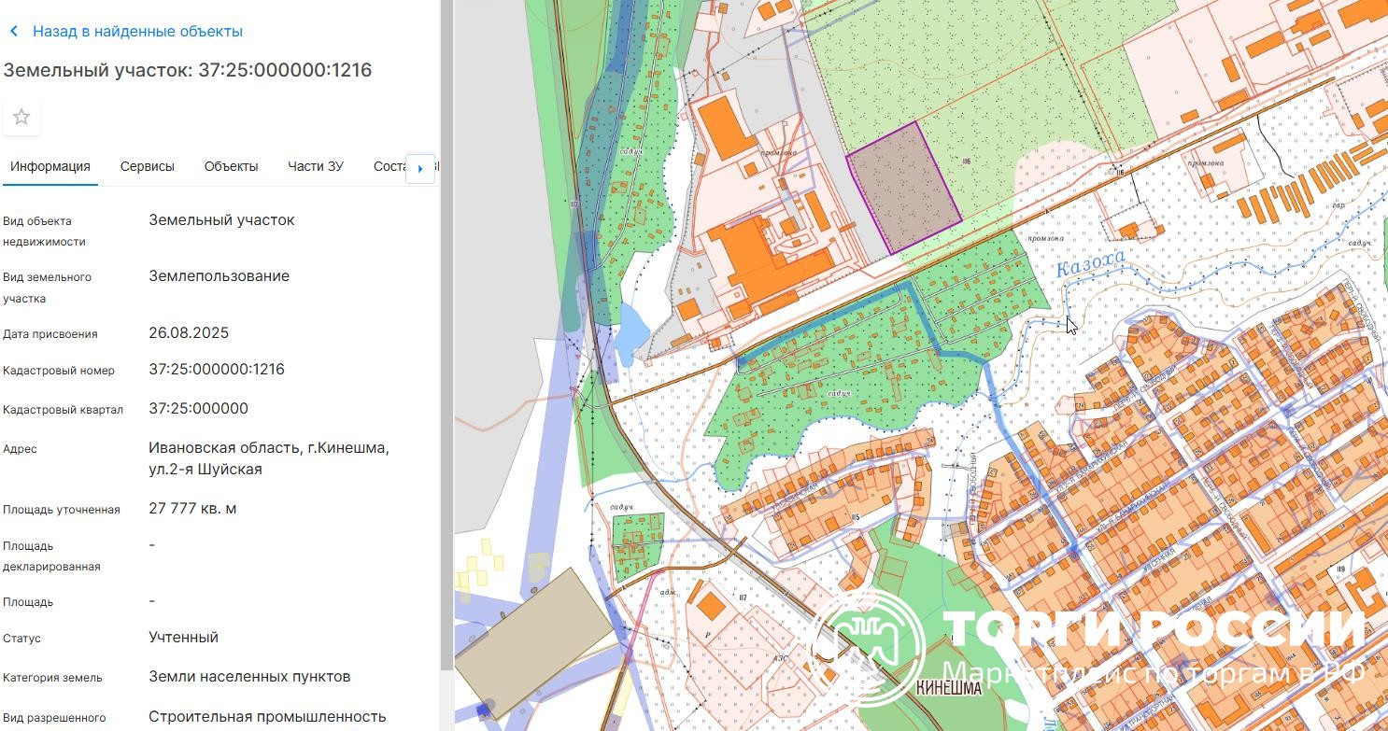The width and height of the screenshot is (1388, 731).
Task: Click the Строительная промышленность permitted use value
Action: click(x=267, y=717)
